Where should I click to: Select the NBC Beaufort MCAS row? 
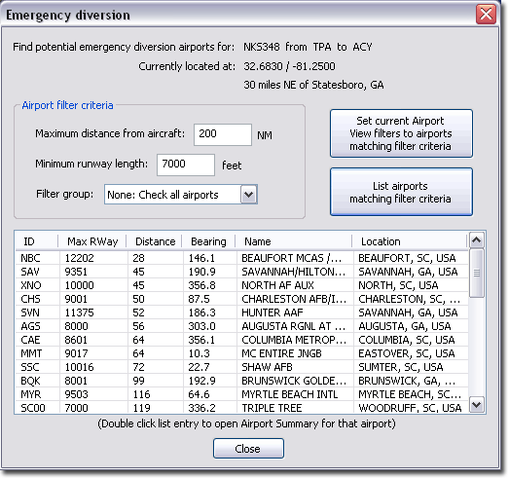click(241, 258)
